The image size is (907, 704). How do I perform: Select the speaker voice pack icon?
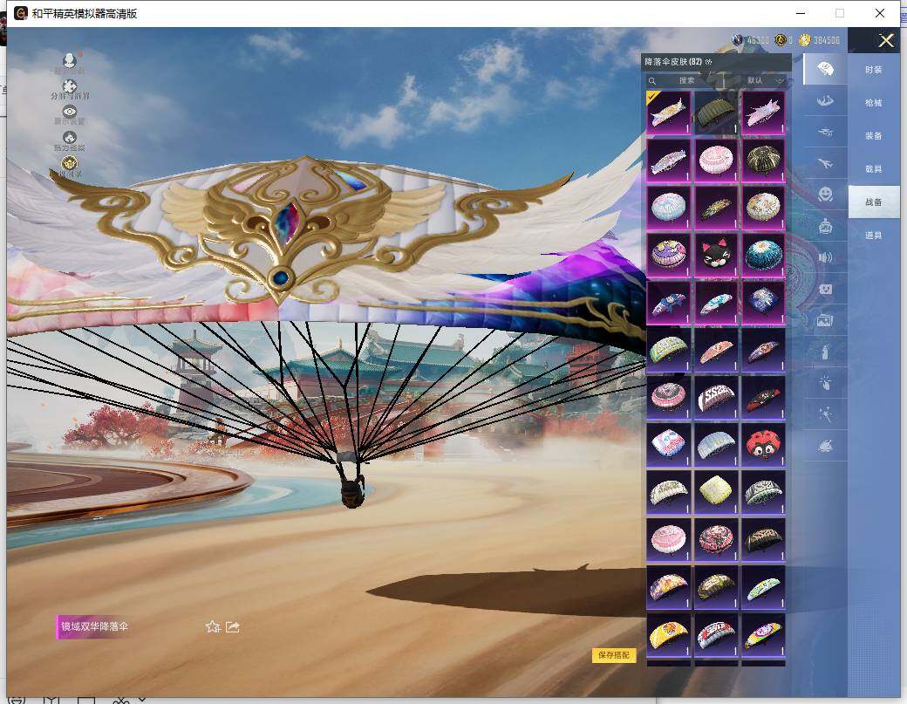(x=825, y=257)
